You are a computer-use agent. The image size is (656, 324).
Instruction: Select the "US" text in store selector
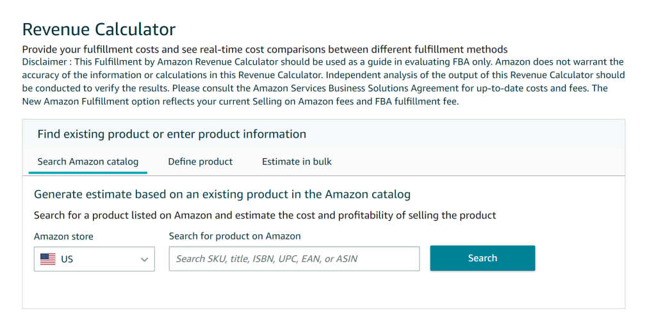coord(67,259)
